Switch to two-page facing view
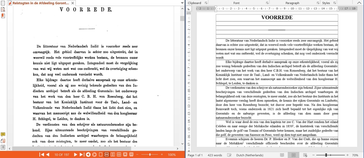364x158 pixels. tap(113, 155)
